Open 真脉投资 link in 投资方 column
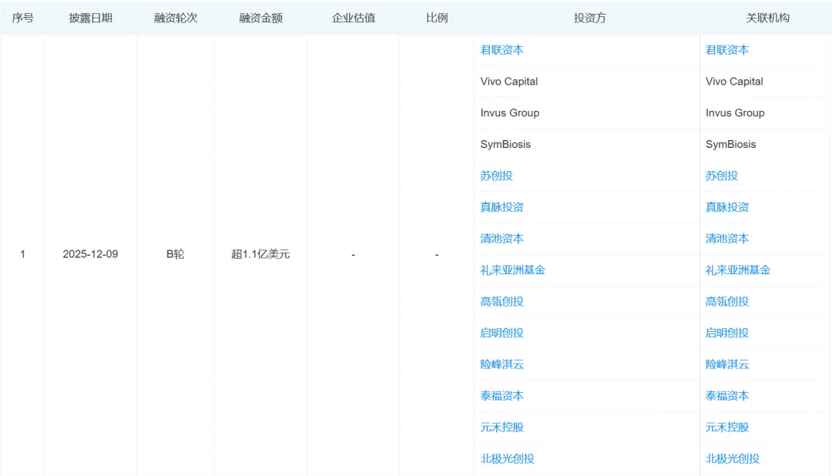832x476 pixels. (x=502, y=207)
